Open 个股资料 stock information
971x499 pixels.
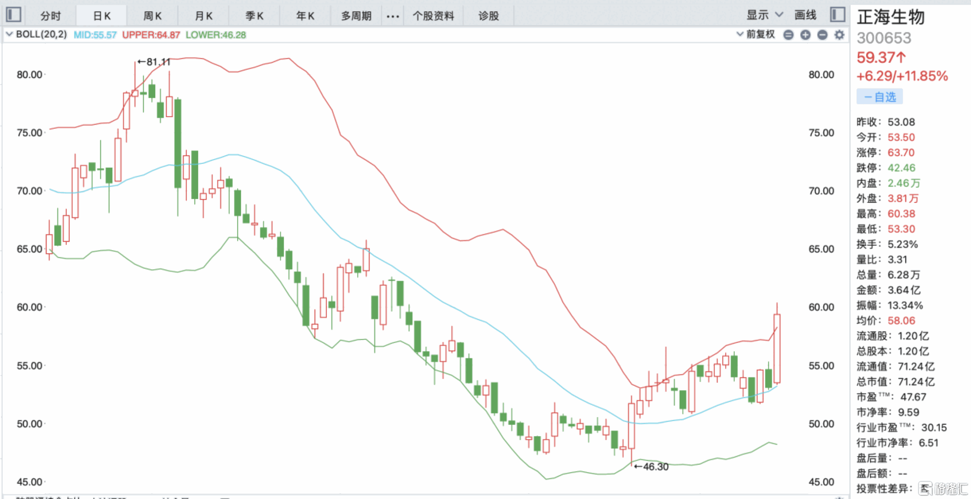click(x=433, y=16)
